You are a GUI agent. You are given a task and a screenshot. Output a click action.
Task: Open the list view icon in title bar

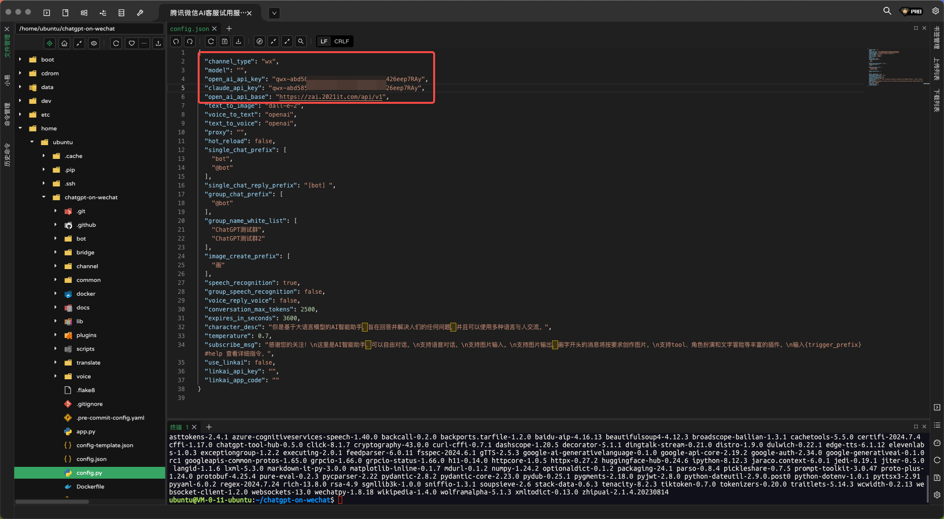[x=121, y=13]
